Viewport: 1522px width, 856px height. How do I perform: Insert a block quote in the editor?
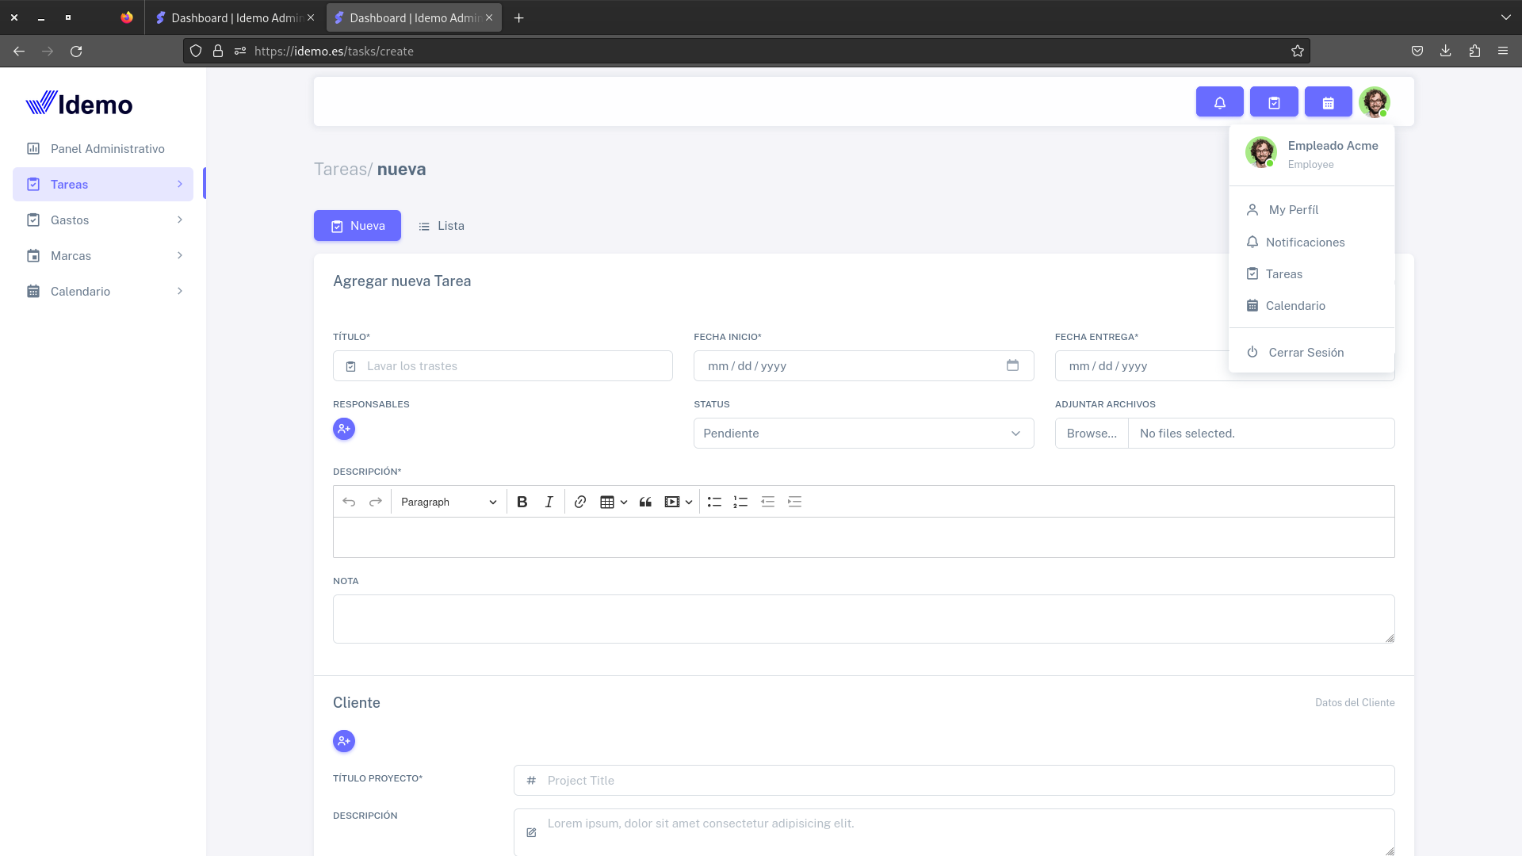point(645,502)
